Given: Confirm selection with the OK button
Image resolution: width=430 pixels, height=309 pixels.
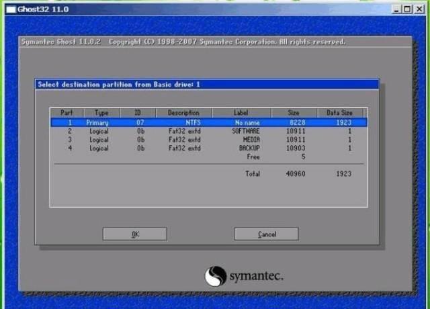Looking at the screenshot, I should tap(134, 234).
